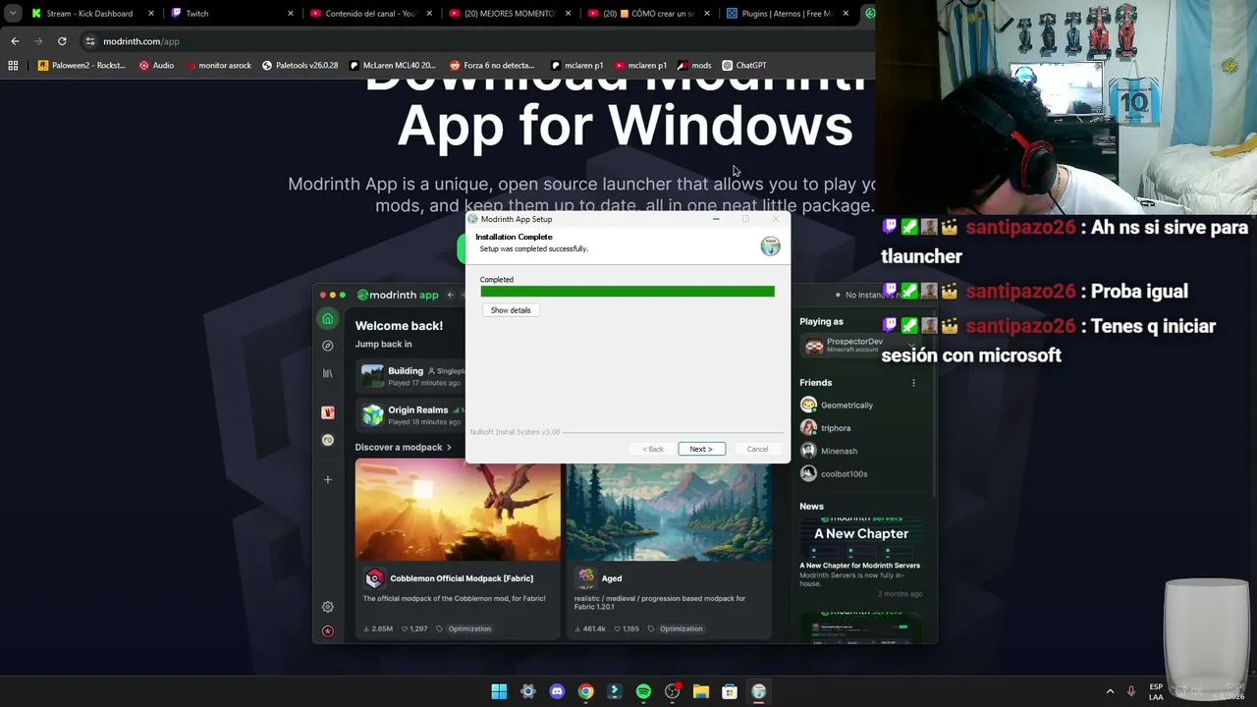Open the Building instance entry
Image resolution: width=1257 pixels, height=707 pixels.
tap(410, 375)
